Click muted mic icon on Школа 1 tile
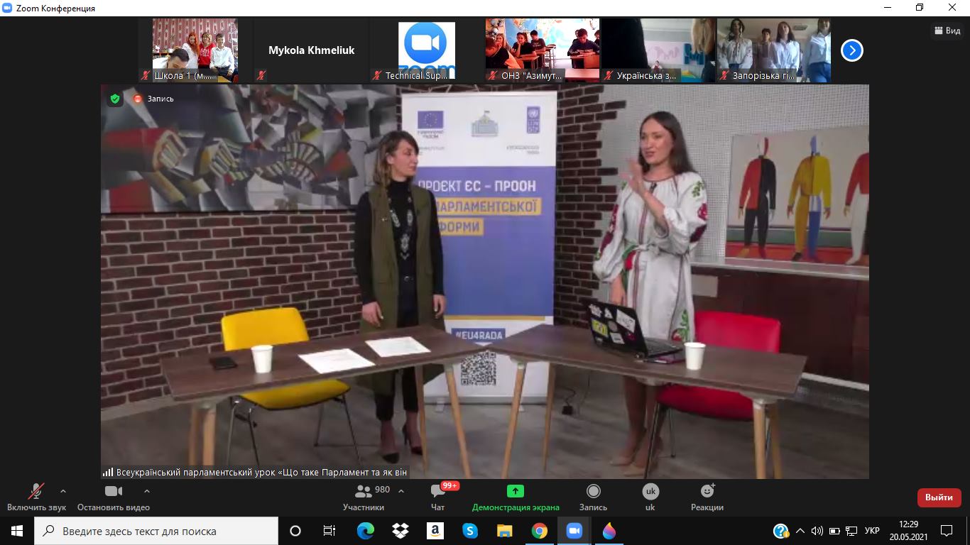 [x=146, y=75]
